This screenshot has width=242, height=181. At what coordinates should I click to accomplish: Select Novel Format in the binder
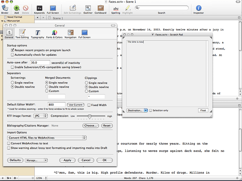(15, 17)
